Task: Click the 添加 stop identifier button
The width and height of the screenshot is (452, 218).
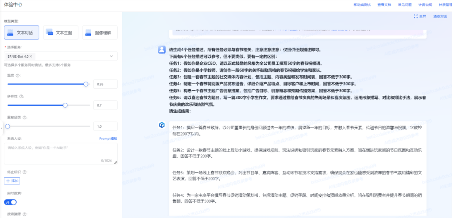Action: click(x=12, y=181)
